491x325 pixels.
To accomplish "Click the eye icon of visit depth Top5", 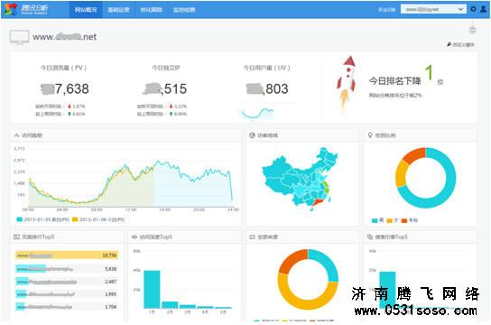I will point(134,237).
